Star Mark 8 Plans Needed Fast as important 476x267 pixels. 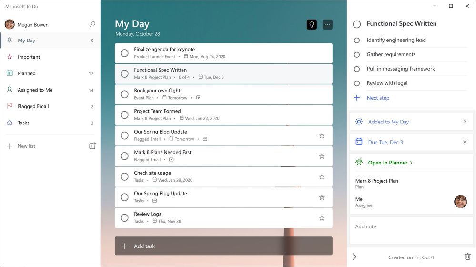(x=322, y=156)
